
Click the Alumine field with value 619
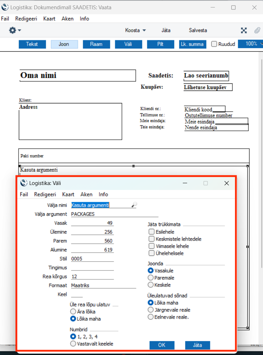click(x=92, y=250)
